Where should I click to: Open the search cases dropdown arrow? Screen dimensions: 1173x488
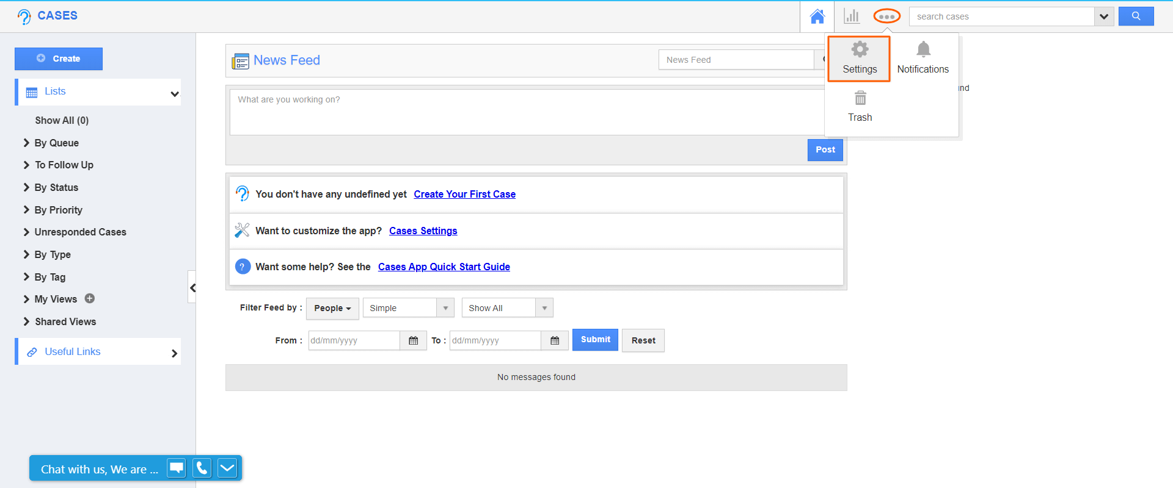1103,16
